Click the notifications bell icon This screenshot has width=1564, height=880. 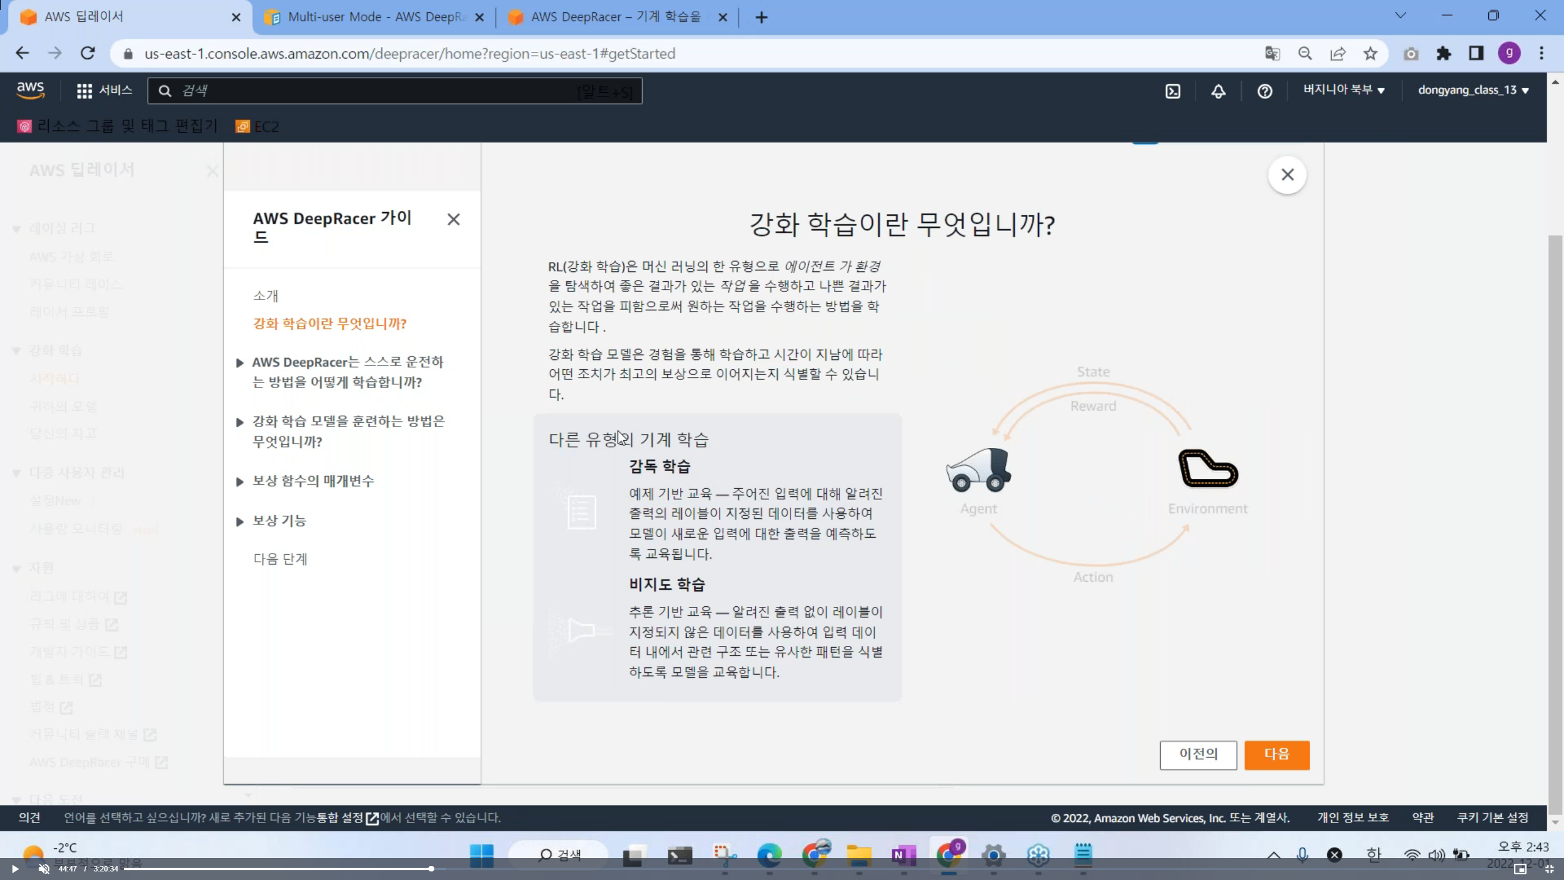1218,91
